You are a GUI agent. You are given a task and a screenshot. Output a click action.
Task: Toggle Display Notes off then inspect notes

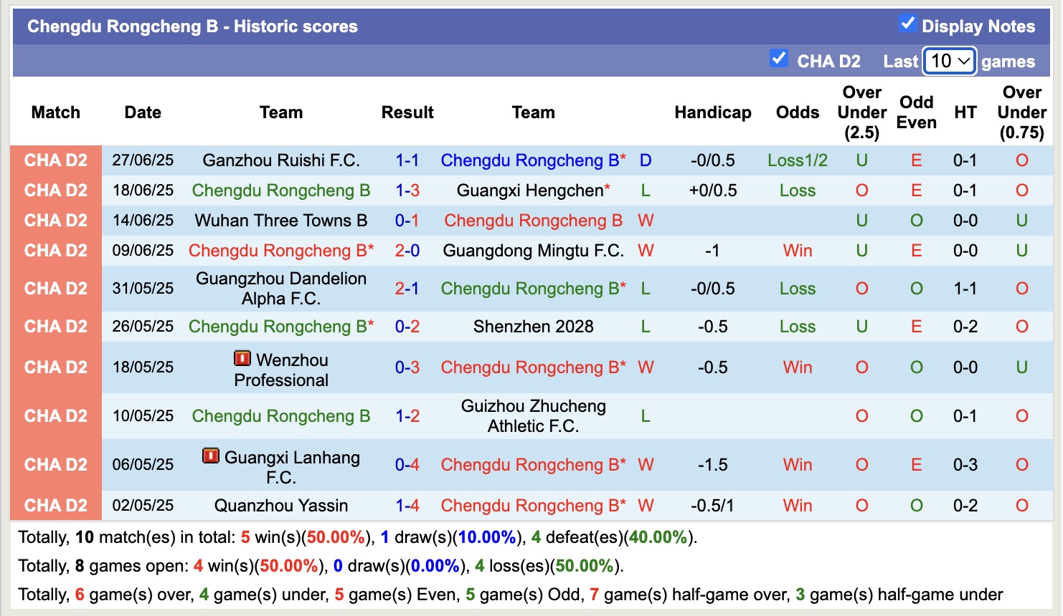coord(907,24)
